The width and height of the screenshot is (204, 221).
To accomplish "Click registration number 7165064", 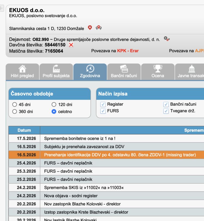I will 54,51.
